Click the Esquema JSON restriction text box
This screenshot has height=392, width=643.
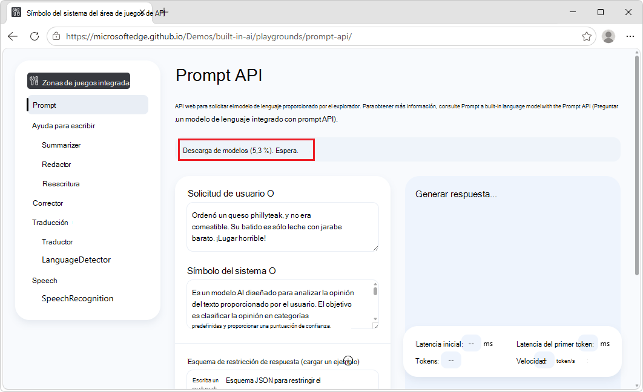pyautogui.click(x=283, y=380)
